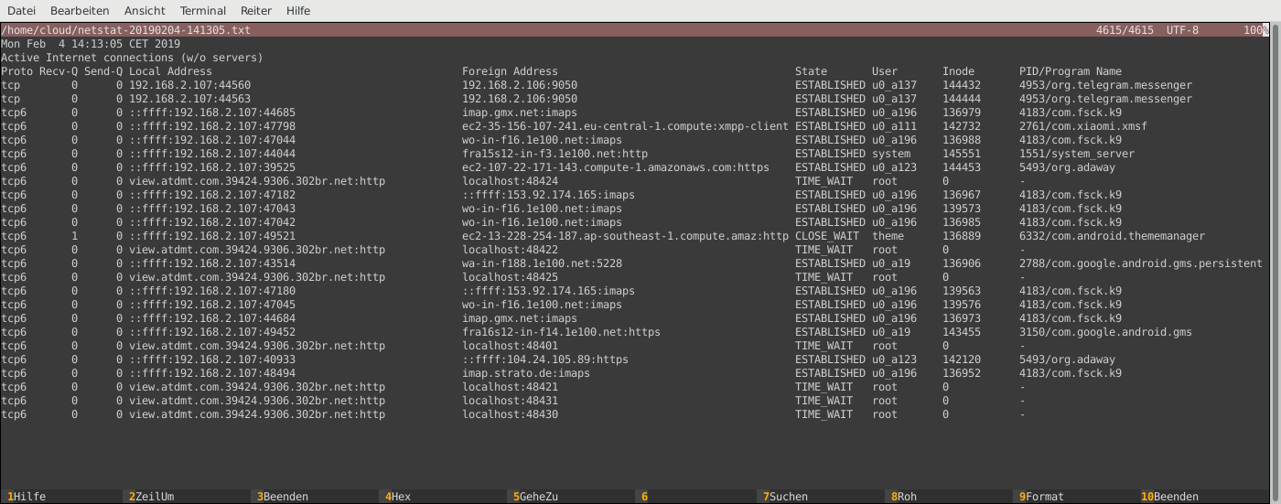Click the UTF-8 encoding label
This screenshot has height=504, width=1281.
pos(1182,30)
